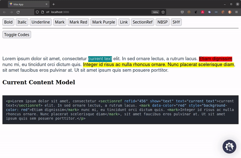Image resolution: width=241 pixels, height=158 pixels.
Task: Click the 'Current Content Model' heading
Action: [x=39, y=83]
